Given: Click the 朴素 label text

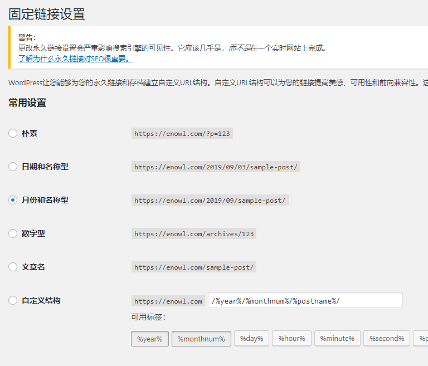Looking at the screenshot, I should [x=30, y=134].
